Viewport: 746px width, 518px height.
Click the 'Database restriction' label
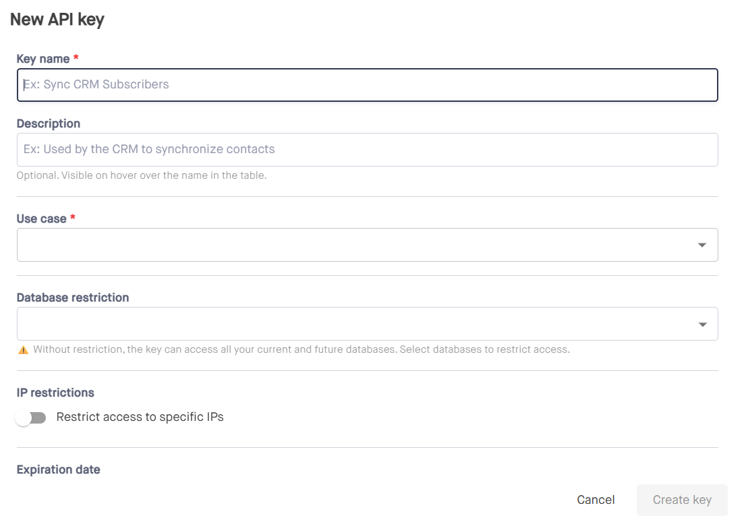click(73, 298)
